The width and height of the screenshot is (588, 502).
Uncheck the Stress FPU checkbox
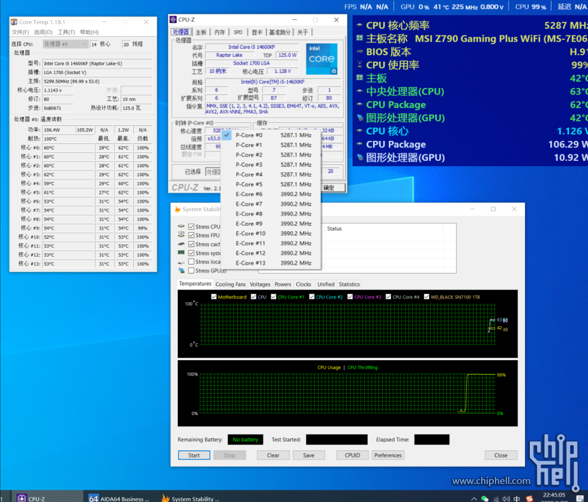click(x=191, y=235)
